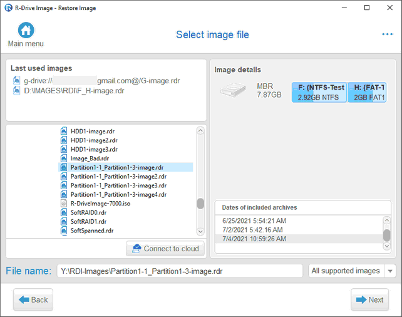
Task: Click the F: NTFS-Test partition block
Action: pyautogui.click(x=319, y=92)
